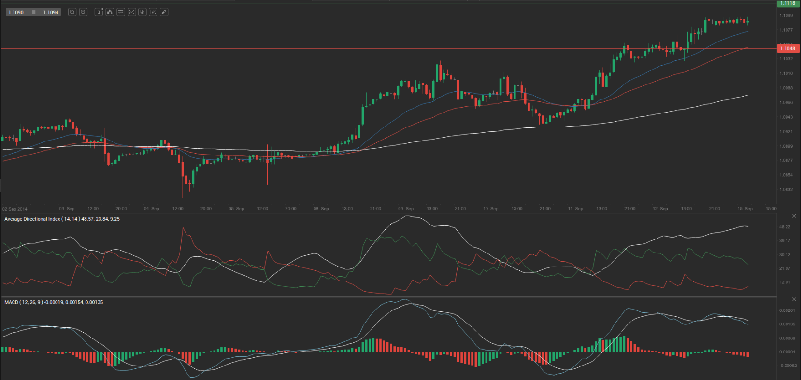The height and width of the screenshot is (380, 801).
Task: Click the buy price 1.1094
Action: tap(51, 12)
